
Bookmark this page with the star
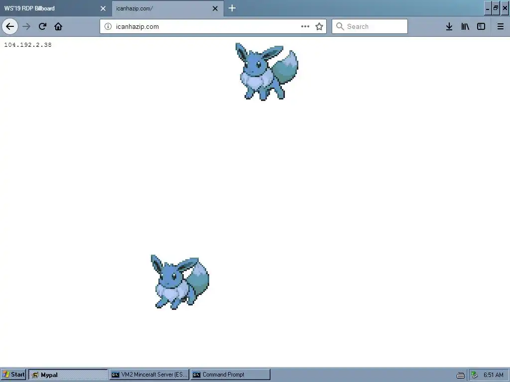[x=319, y=26]
